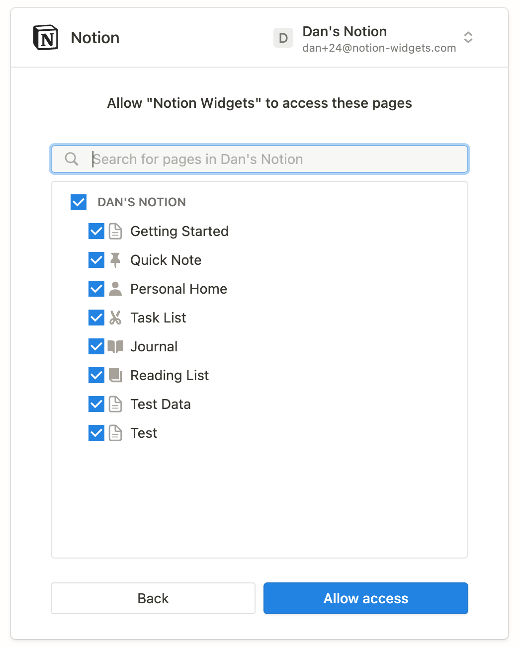
Task: Deselect the Test page checkbox
Action: click(96, 433)
